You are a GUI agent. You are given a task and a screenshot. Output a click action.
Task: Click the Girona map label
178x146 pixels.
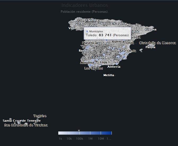point(151,29)
